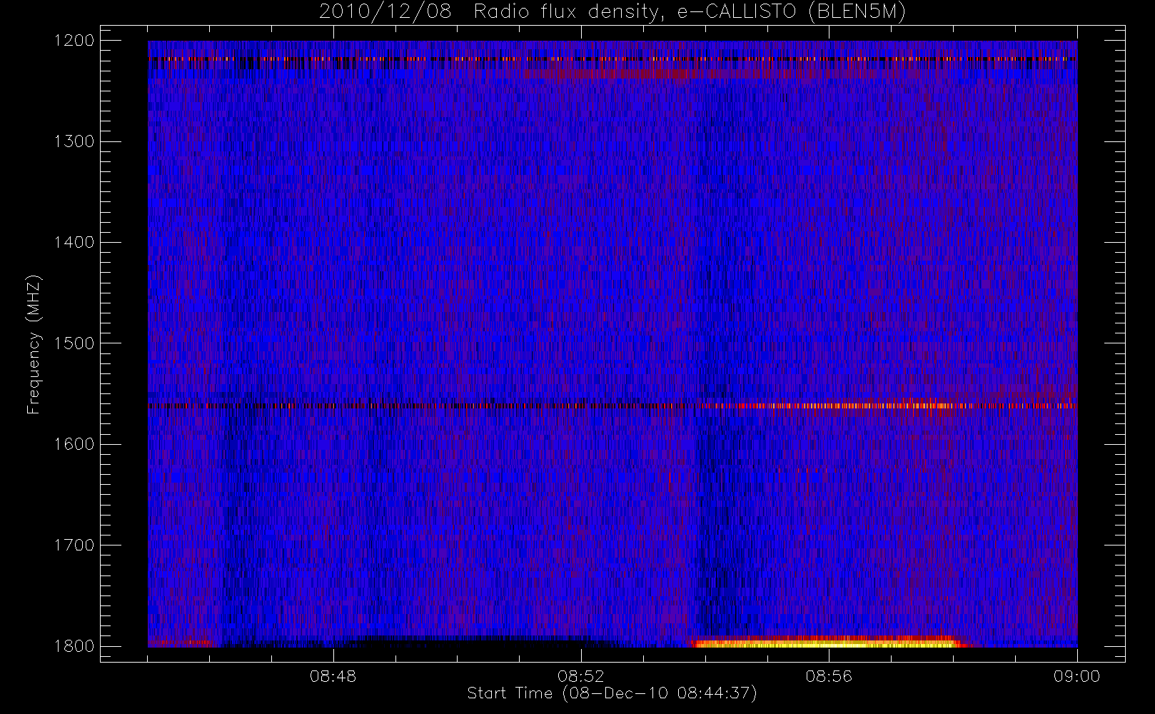Click the 08:48 time tick label
Image resolution: width=1155 pixels, height=714 pixels.
[x=333, y=676]
